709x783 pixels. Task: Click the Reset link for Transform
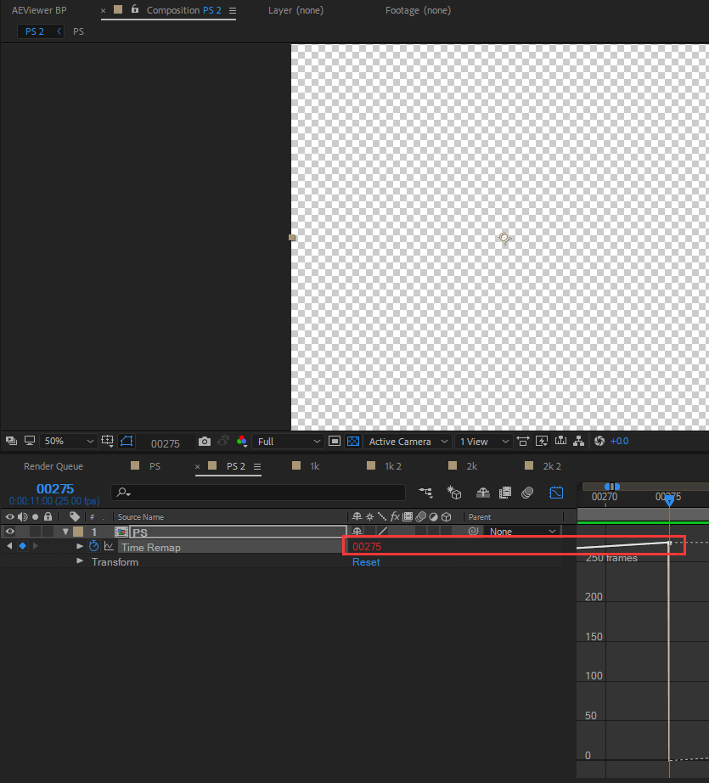click(x=366, y=562)
